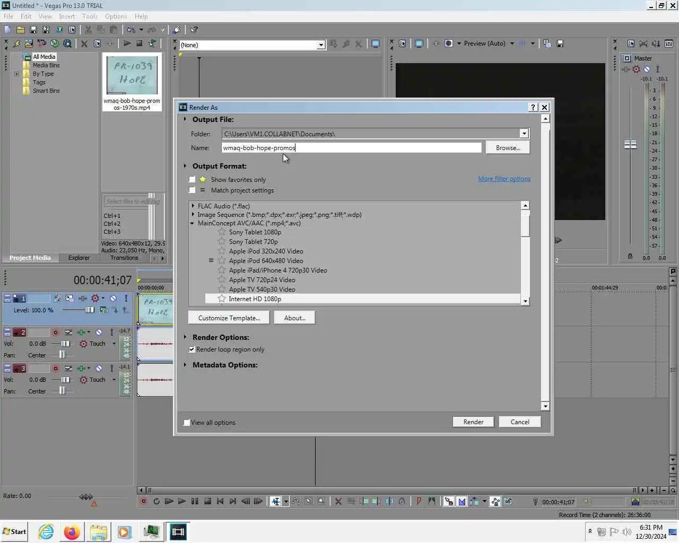Screen dimensions: 679x543
Task: Switch to the Transitions tab
Action: coord(124,258)
